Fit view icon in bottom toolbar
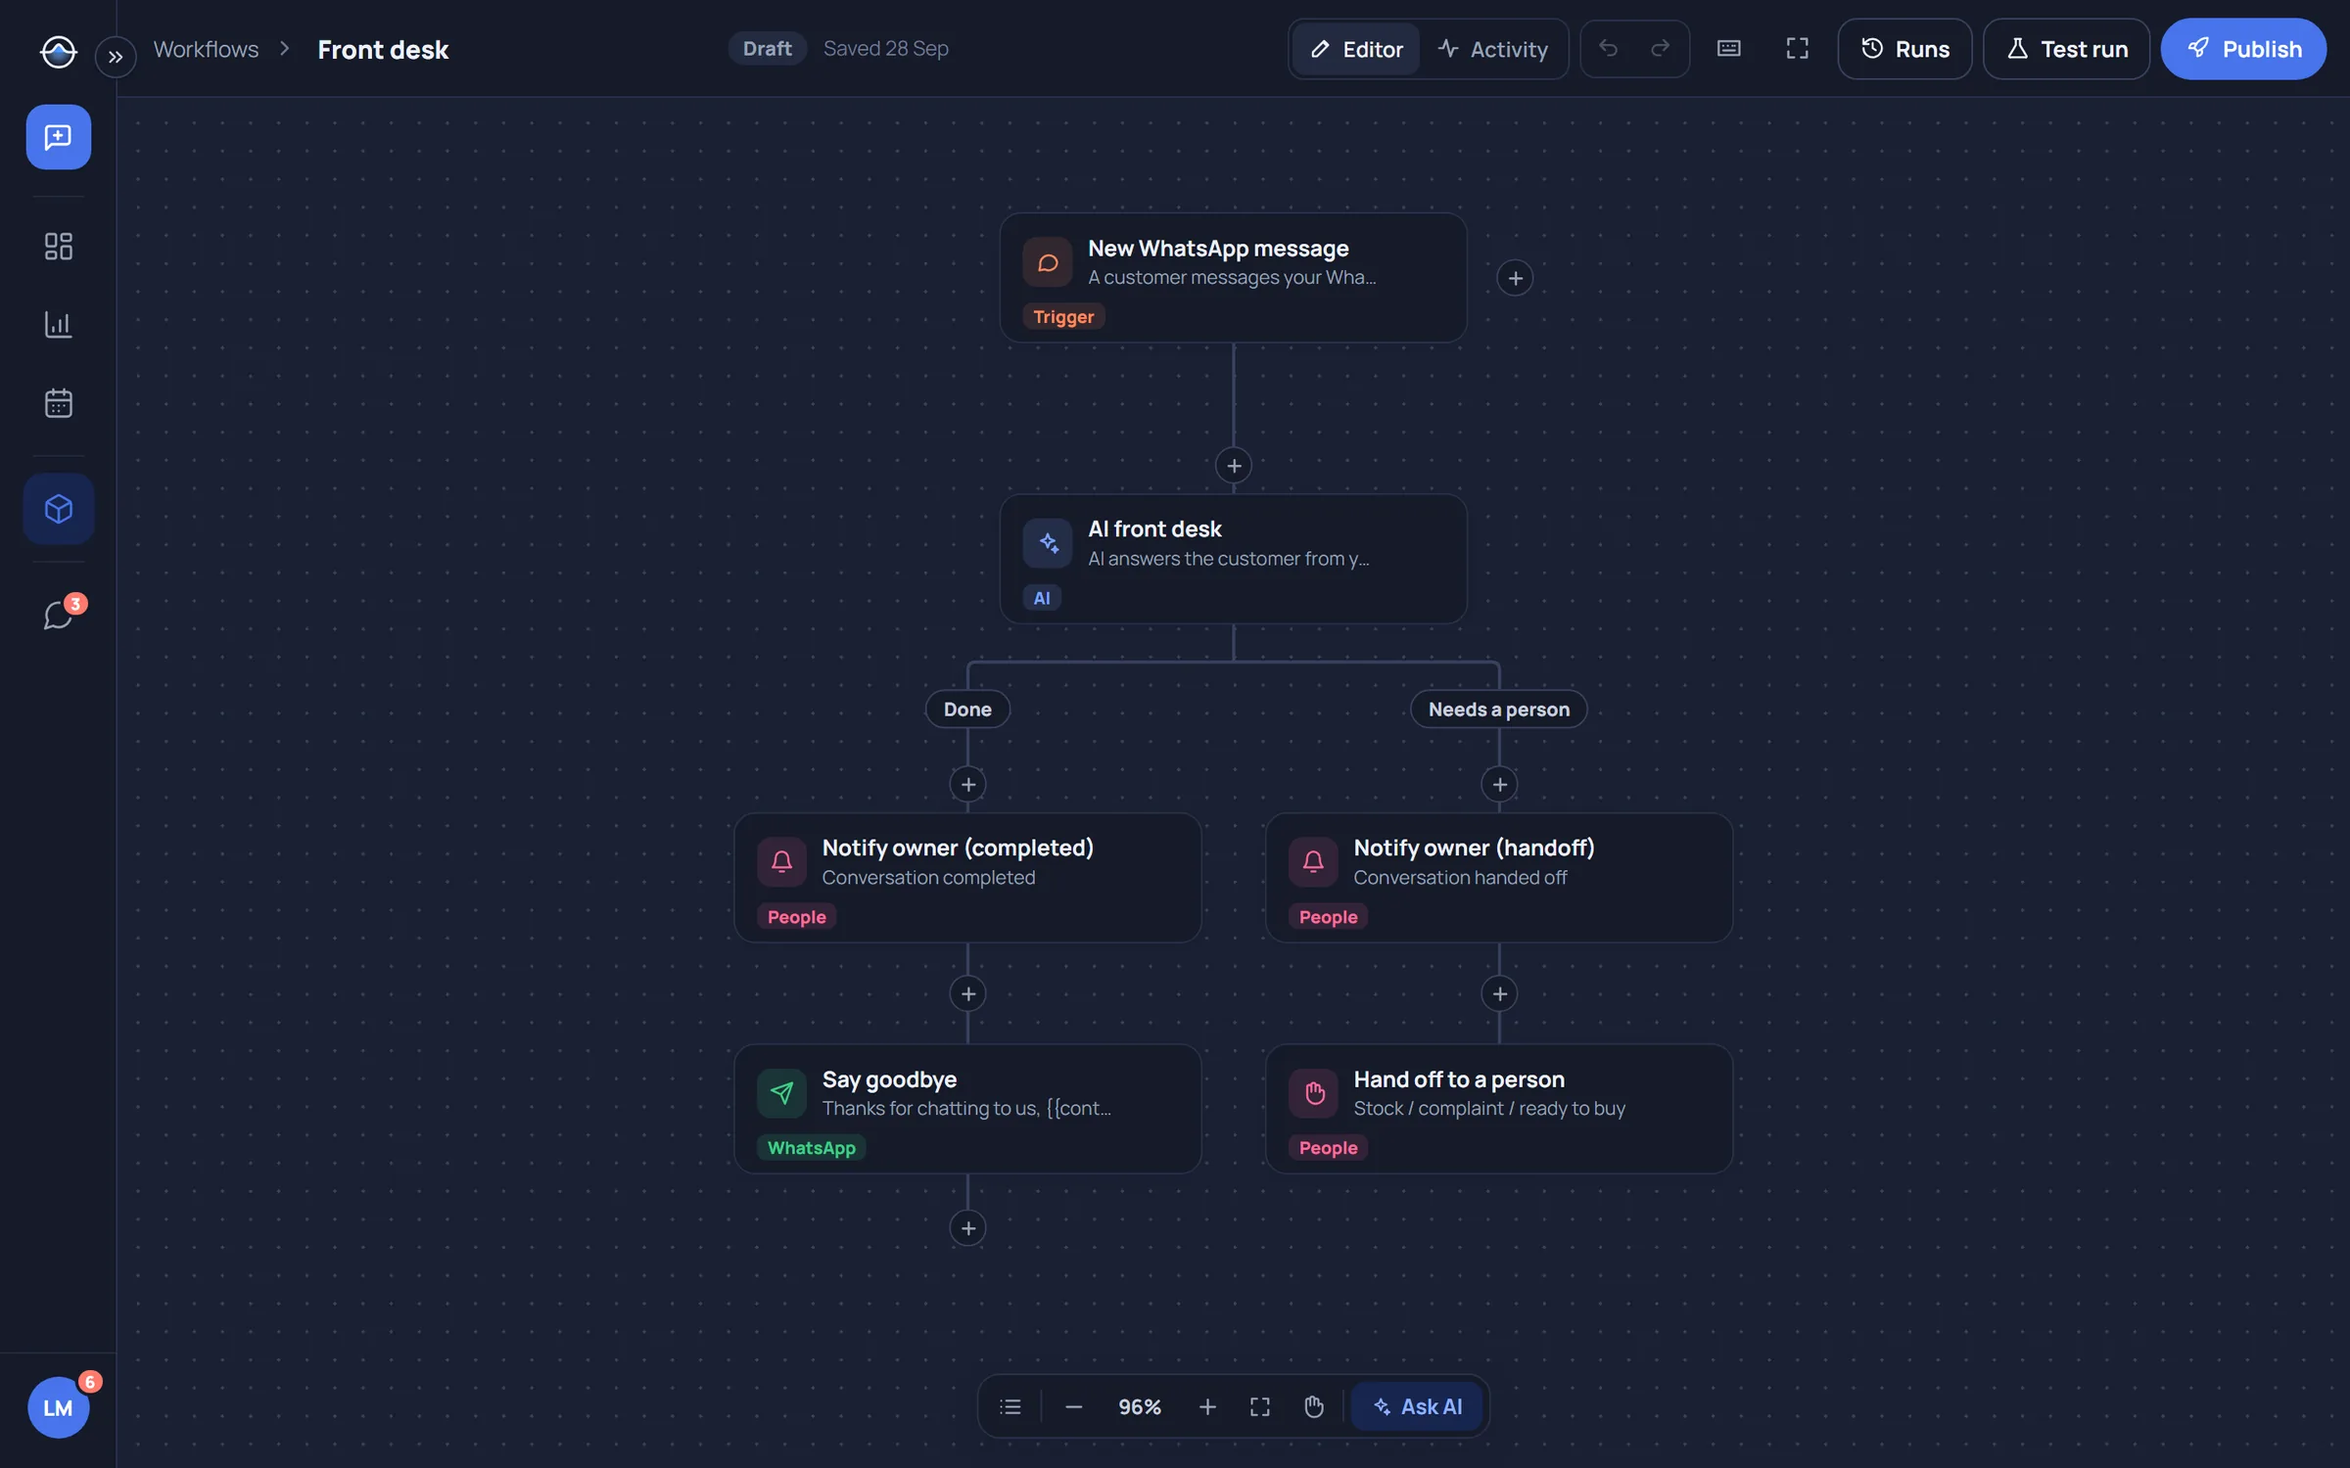Screen dimensions: 2350x1468 coord(1260,1407)
